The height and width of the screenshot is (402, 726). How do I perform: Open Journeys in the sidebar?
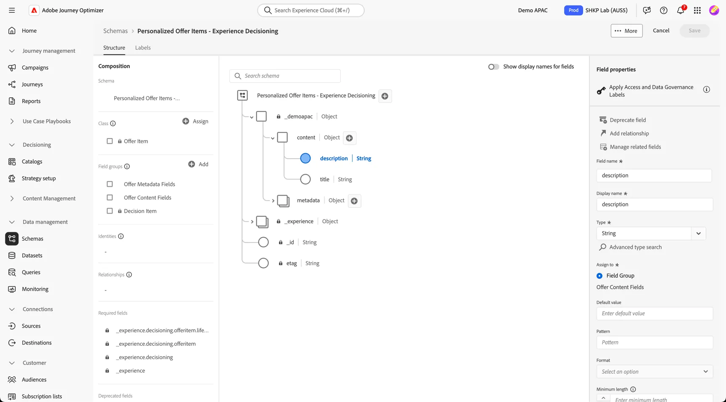coord(32,84)
